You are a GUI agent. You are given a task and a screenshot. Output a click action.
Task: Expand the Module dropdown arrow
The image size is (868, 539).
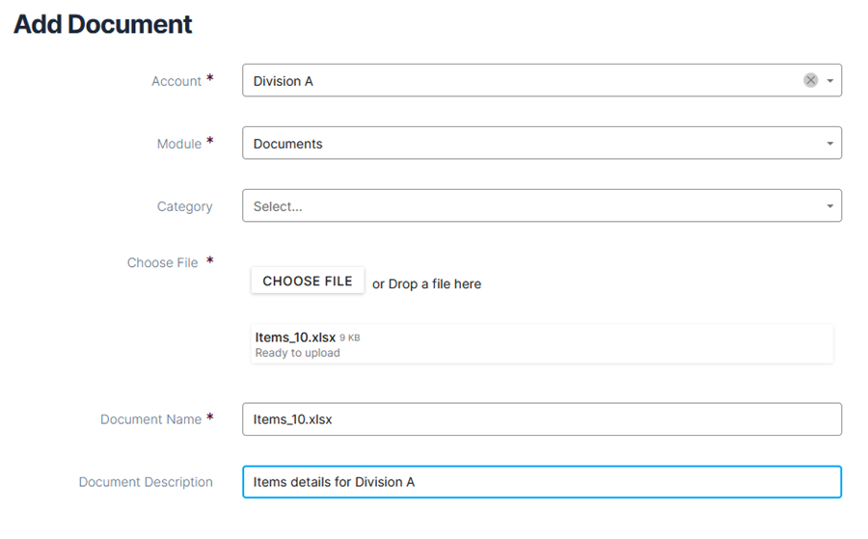[829, 144]
